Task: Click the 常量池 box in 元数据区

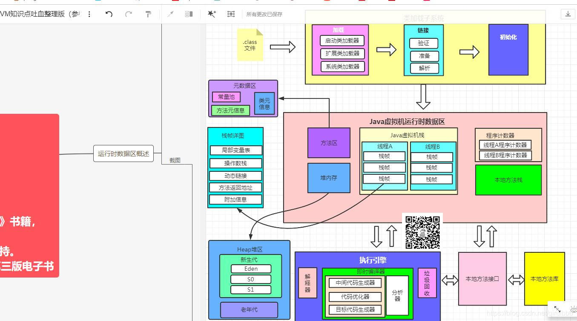Action: click(x=226, y=97)
